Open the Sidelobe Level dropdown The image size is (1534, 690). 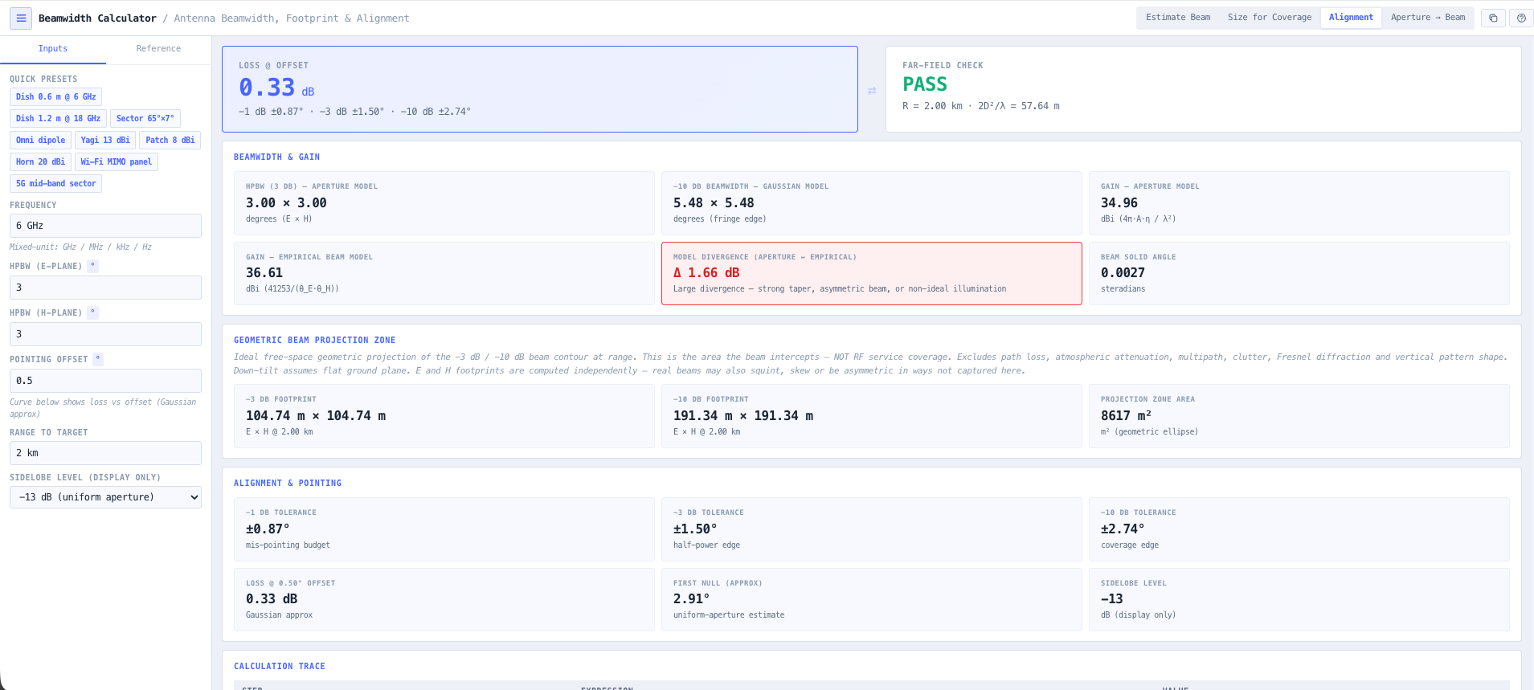(105, 497)
